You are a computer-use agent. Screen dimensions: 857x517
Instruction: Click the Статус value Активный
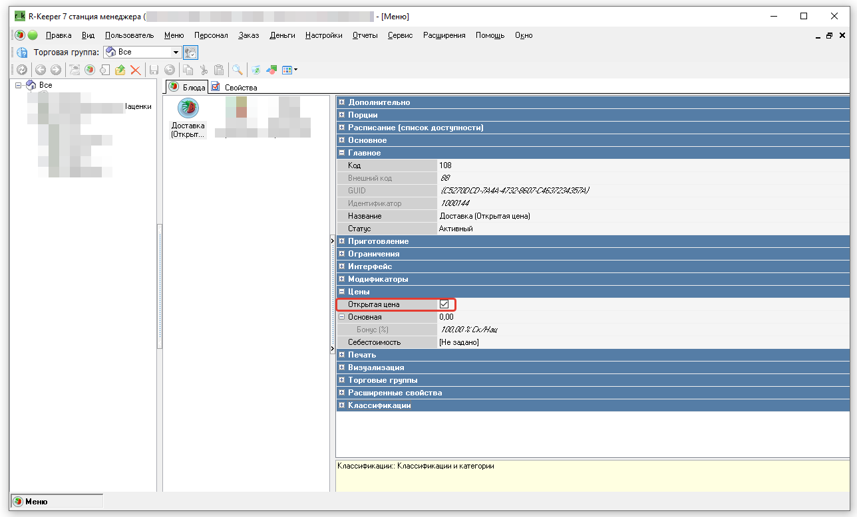tap(456, 229)
